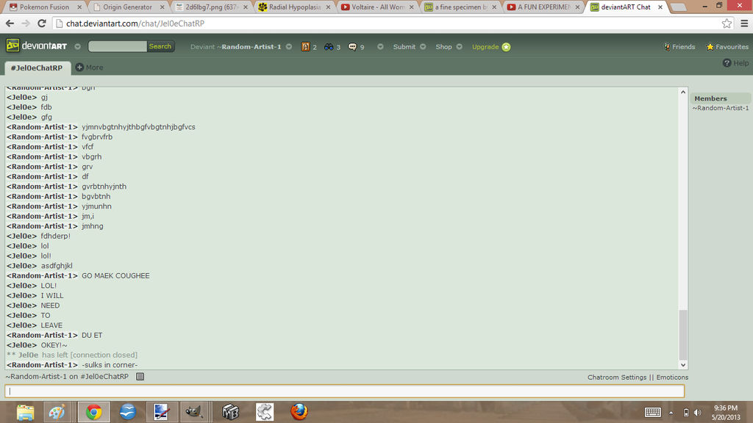753x423 pixels.
Task: Bookmark this page with the star
Action: click(727, 23)
